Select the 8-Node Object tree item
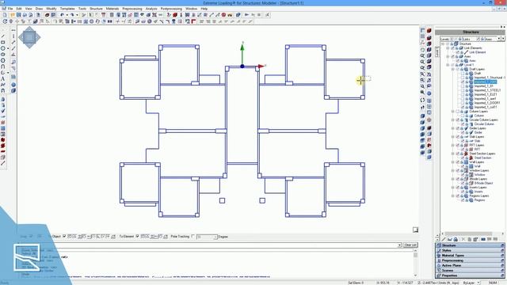Screen dimensions: 507x285 [x=484, y=183]
